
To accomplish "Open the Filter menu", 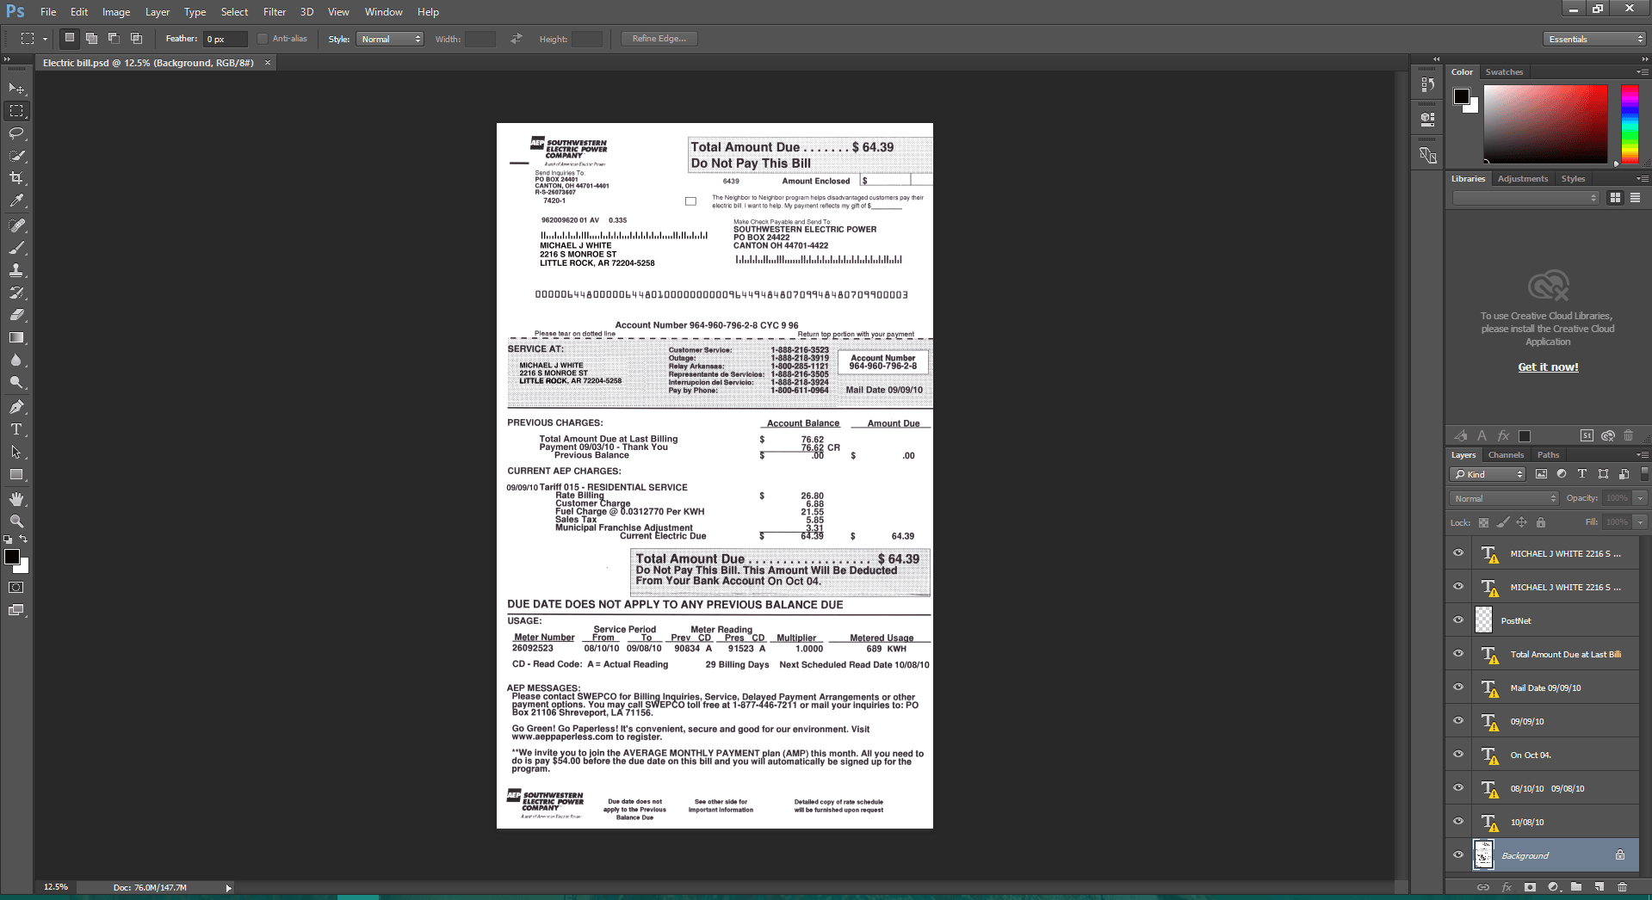I will pos(275,12).
